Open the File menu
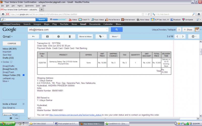This screenshot has width=202, height=126. click(3, 6)
